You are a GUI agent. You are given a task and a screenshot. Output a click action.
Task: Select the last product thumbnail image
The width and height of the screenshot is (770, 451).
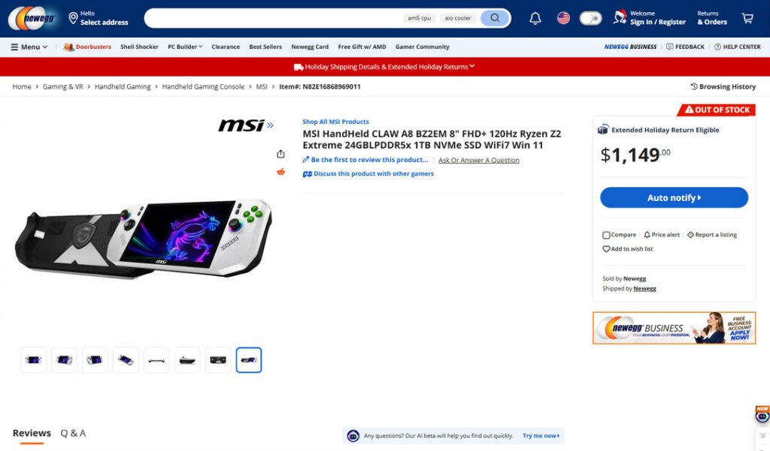pyautogui.click(x=248, y=359)
